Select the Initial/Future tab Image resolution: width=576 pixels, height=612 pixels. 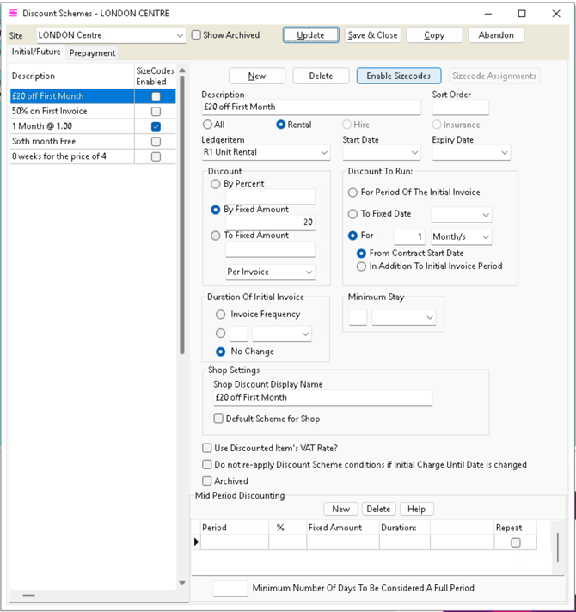pos(36,52)
